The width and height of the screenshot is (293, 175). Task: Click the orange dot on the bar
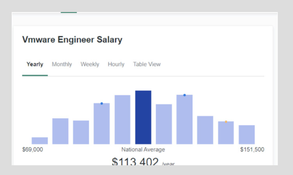tap(226, 122)
